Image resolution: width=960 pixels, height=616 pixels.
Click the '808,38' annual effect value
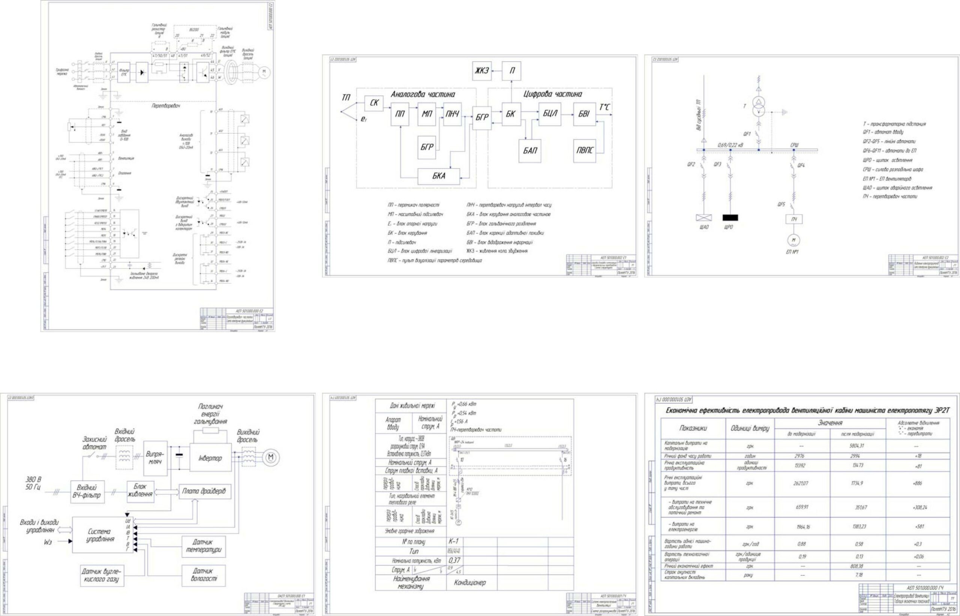pyautogui.click(x=858, y=567)
